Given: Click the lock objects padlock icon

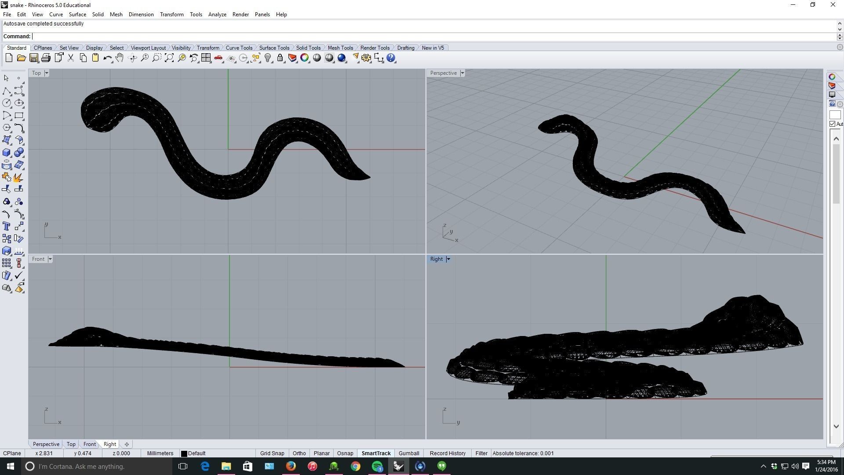Looking at the screenshot, I should [280, 58].
